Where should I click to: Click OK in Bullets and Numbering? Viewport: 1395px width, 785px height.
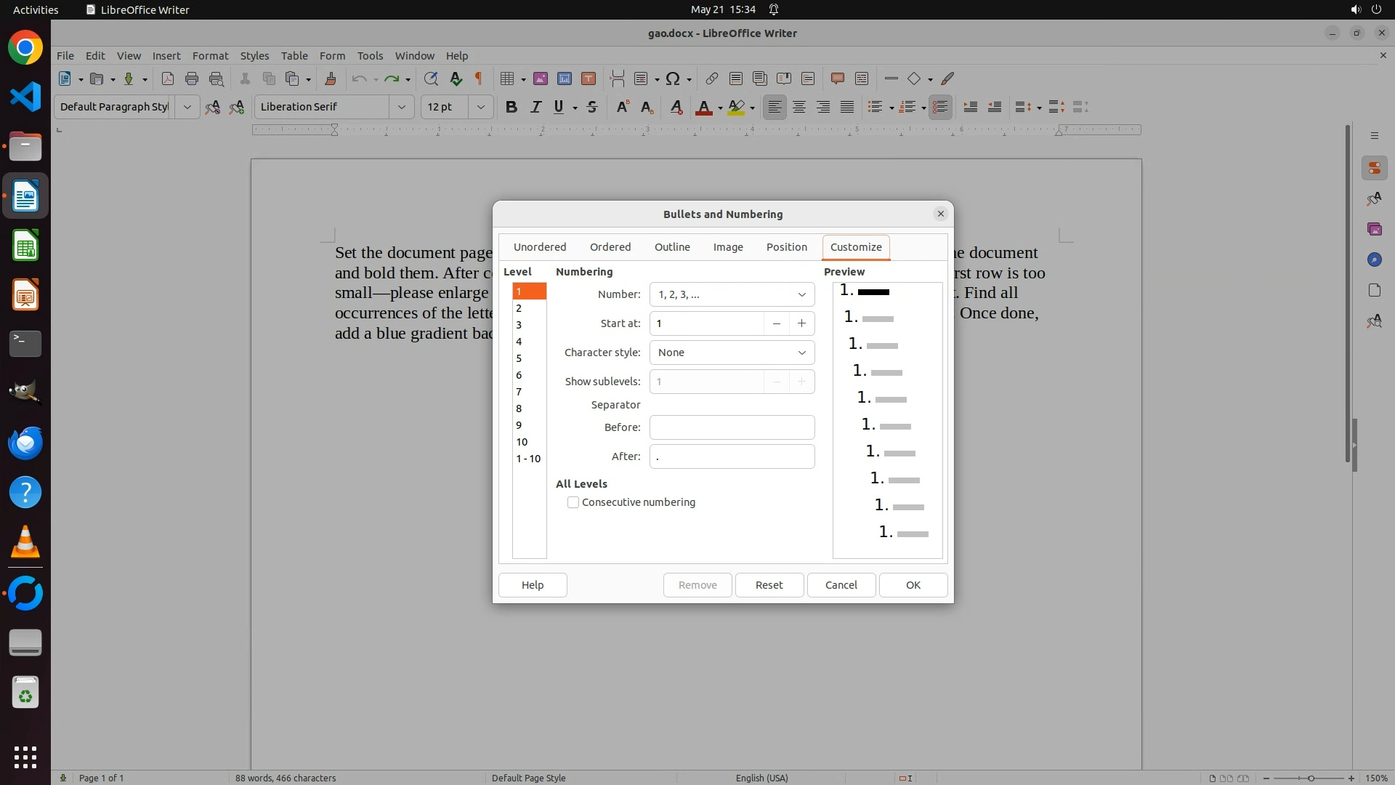tap(913, 585)
